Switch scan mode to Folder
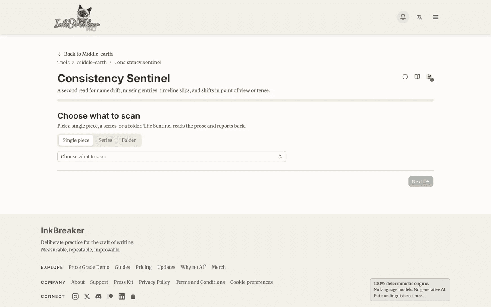This screenshot has height=307, width=491. (x=129, y=140)
